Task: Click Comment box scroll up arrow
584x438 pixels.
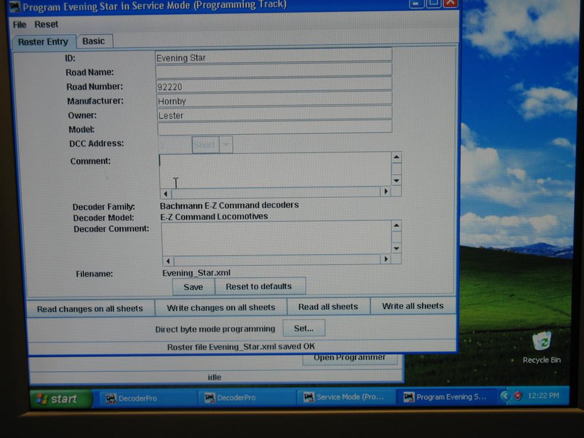Action: point(396,157)
